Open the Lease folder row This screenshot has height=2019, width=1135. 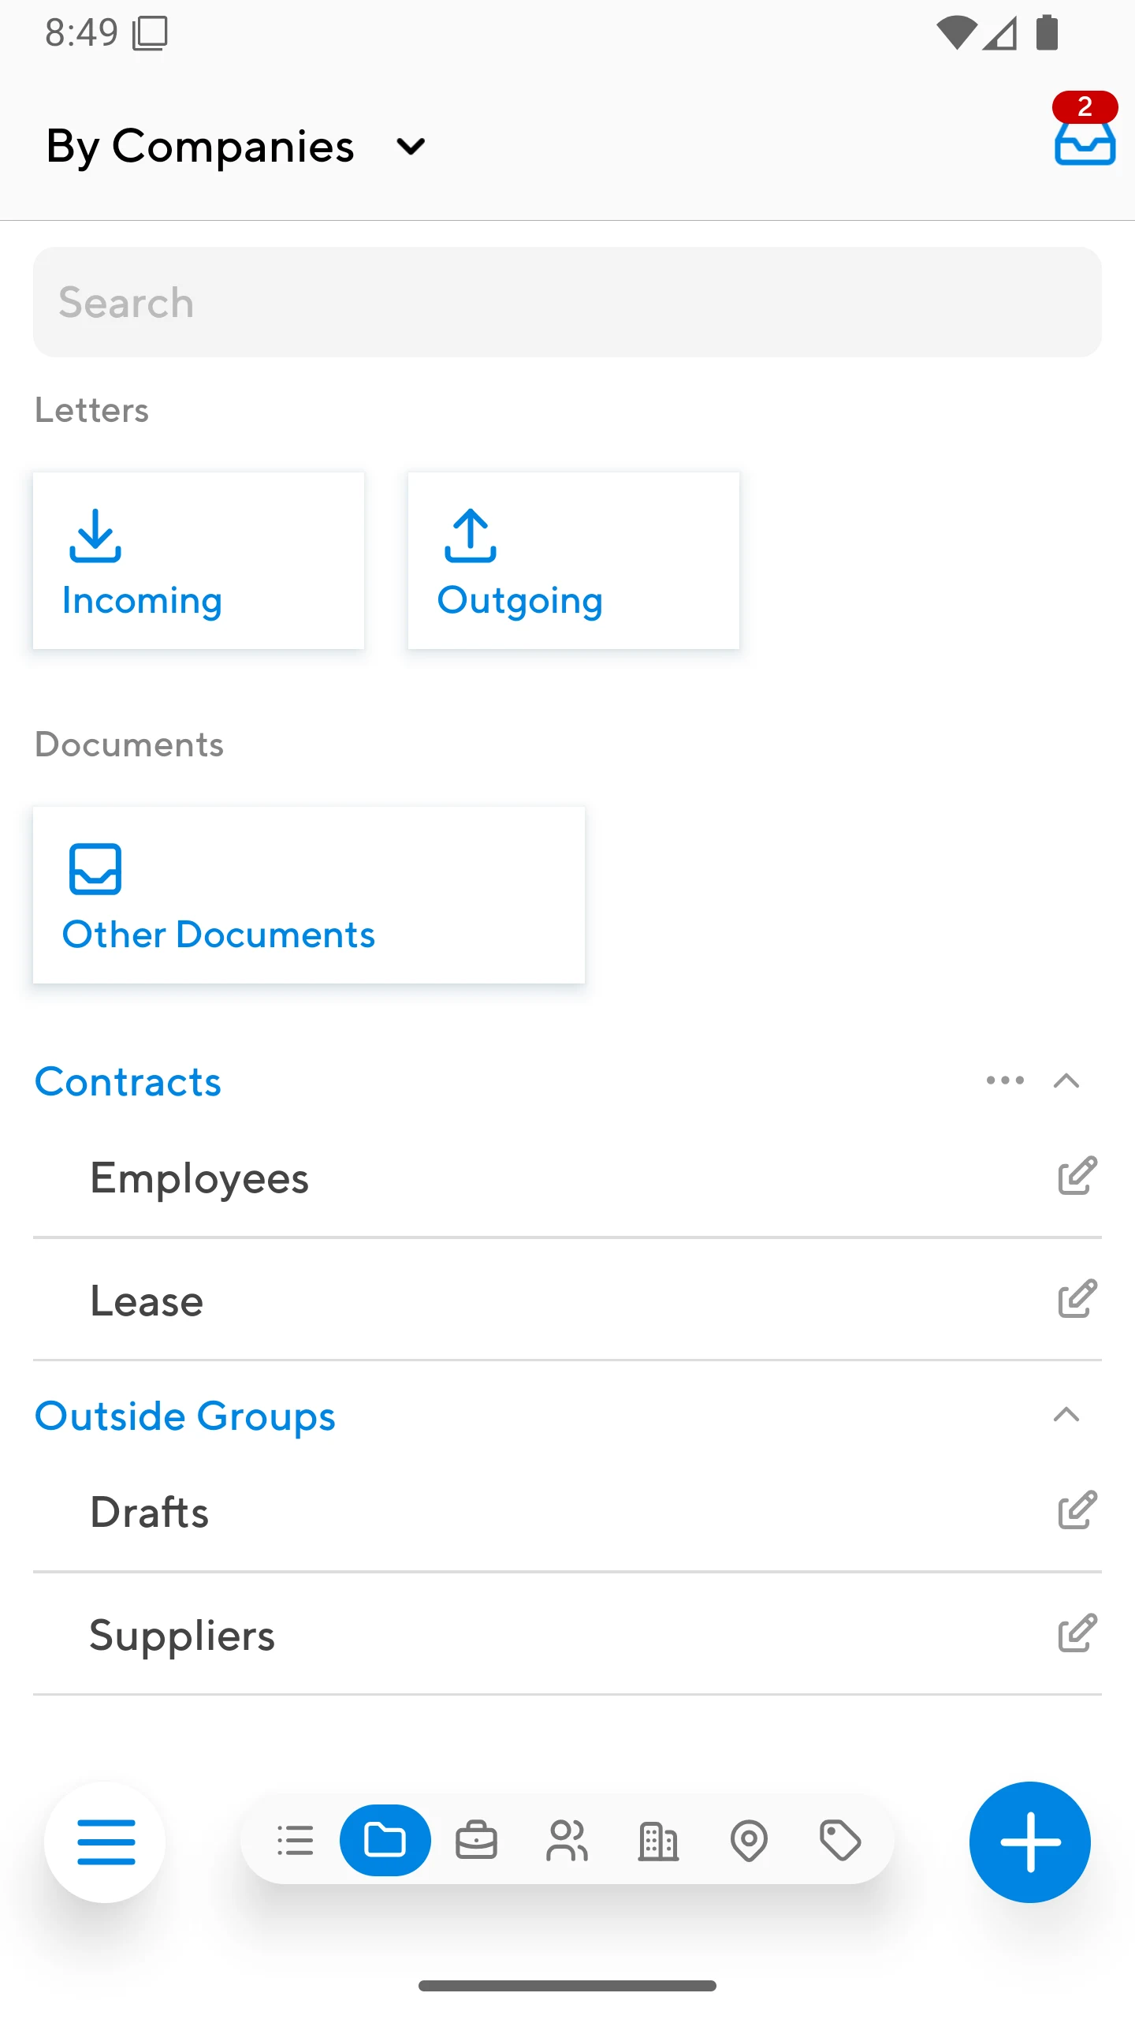click(x=567, y=1301)
